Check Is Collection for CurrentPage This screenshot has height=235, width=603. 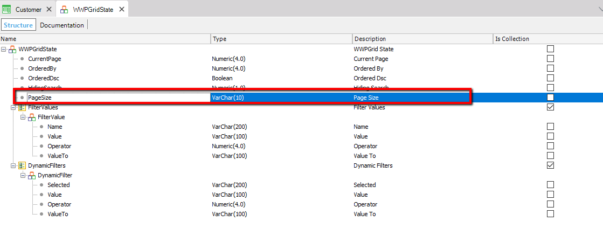coord(550,59)
